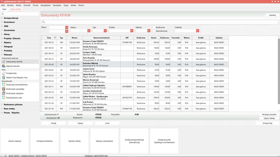Expand the Zamówienia sidebar section
The width and height of the screenshot is (280, 157).
[2, 30]
